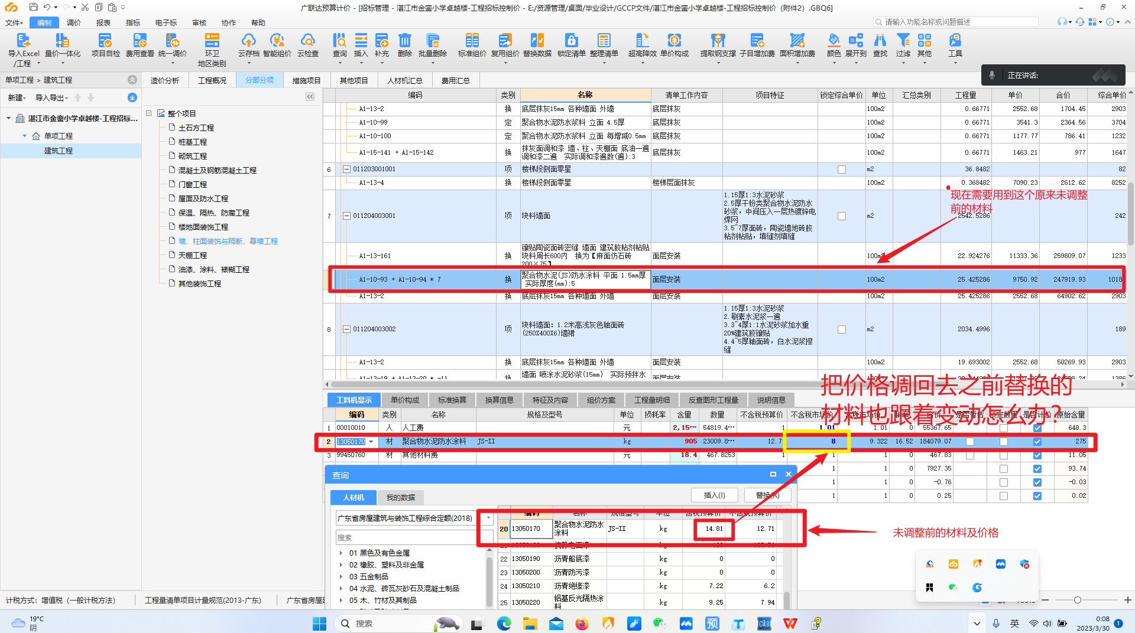Toggle 锁定综合单价 checkbox for 011204003002

coord(841,329)
